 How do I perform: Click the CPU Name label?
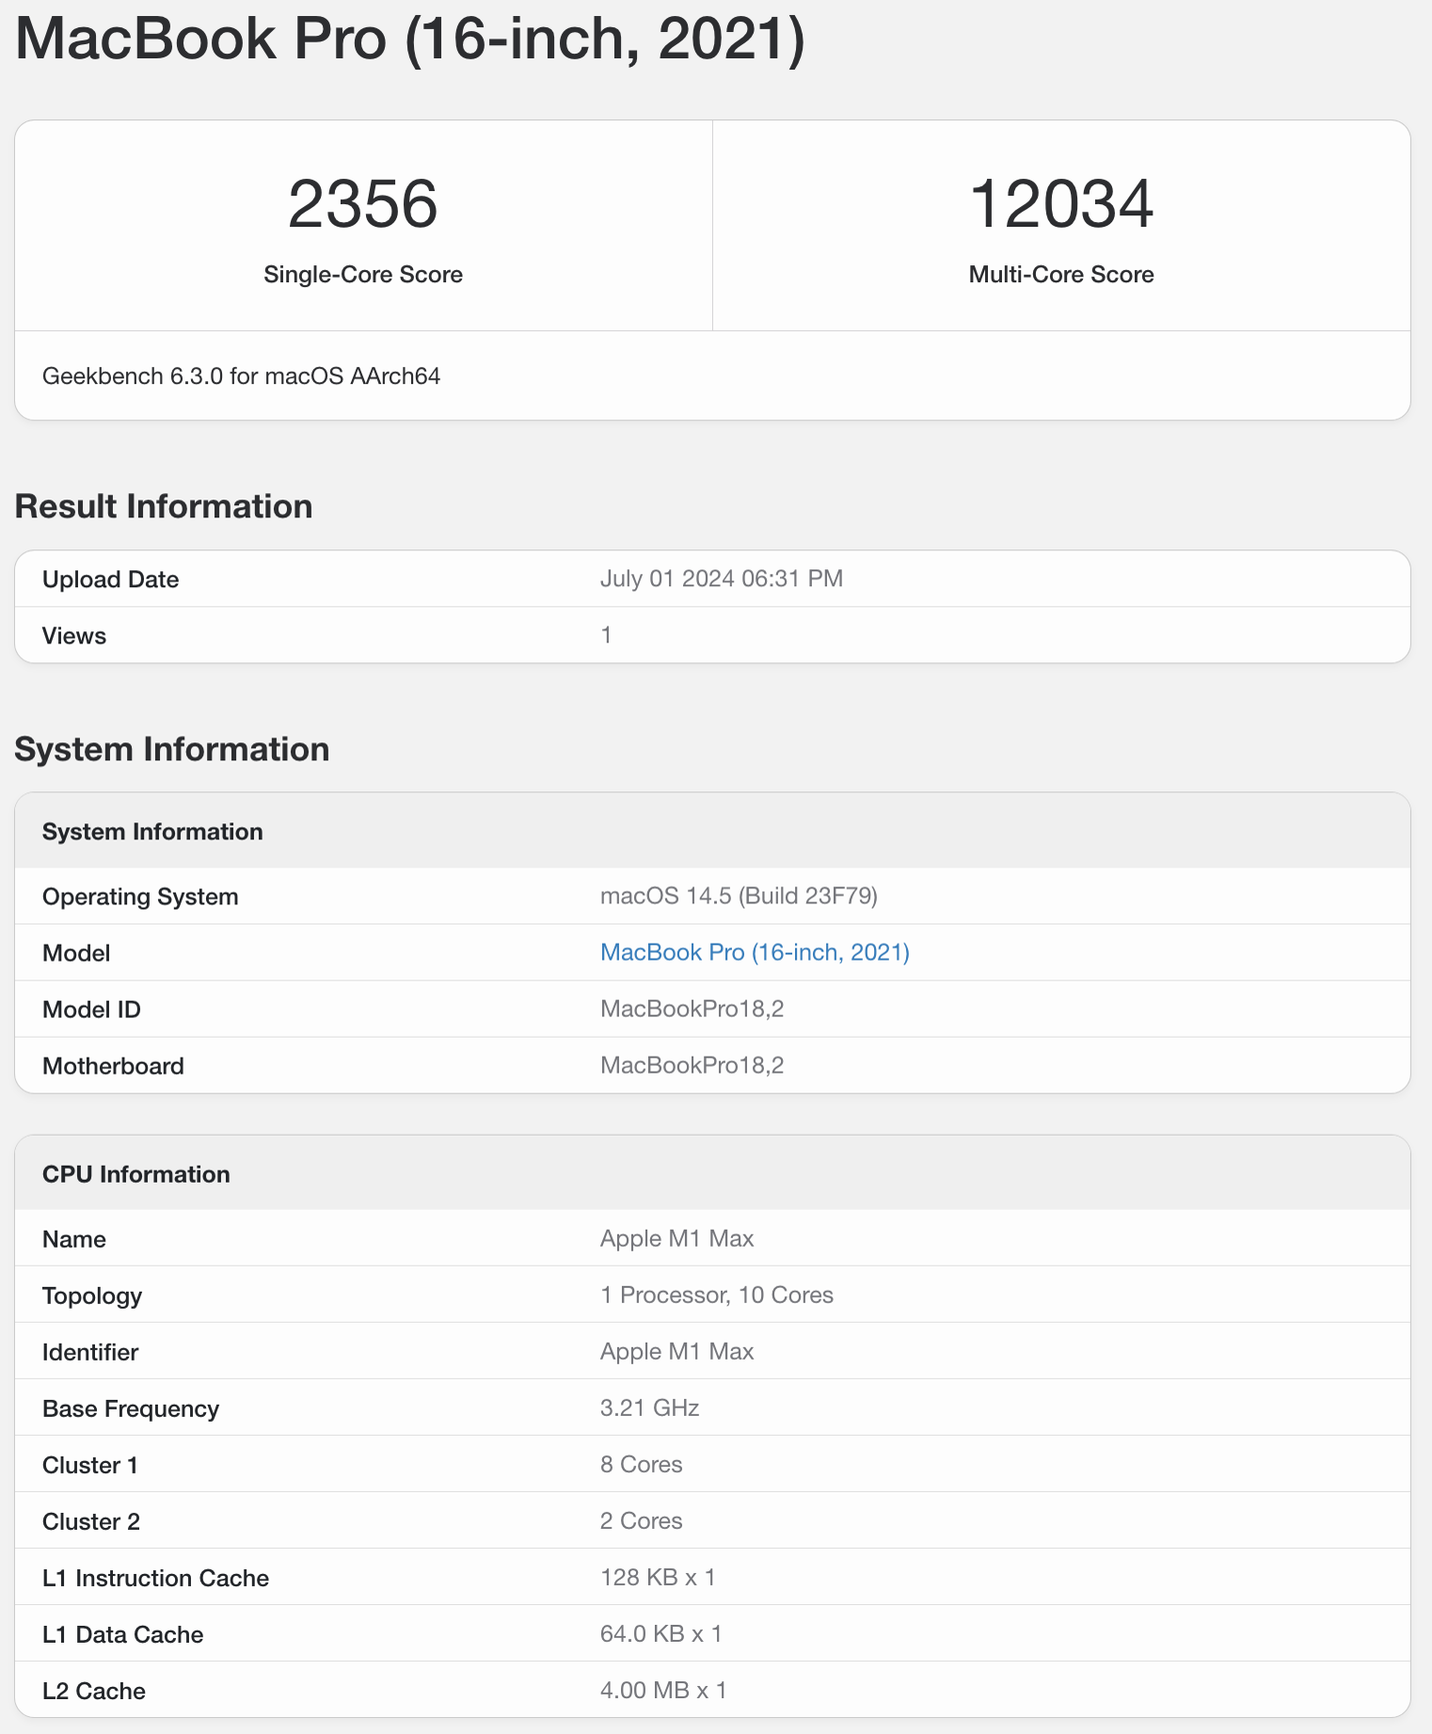pos(74,1239)
